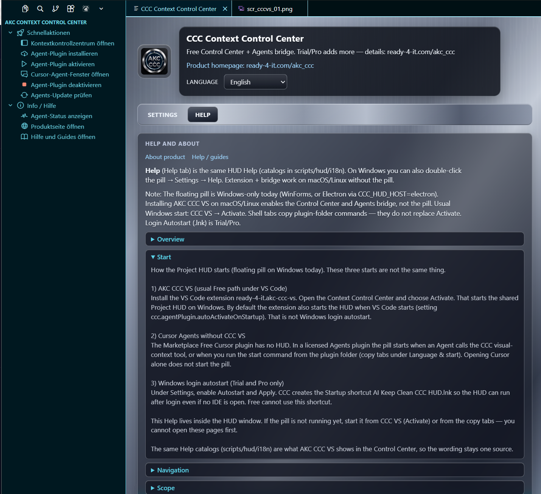Follow the Help / guides link
The image size is (541, 494).
pyautogui.click(x=210, y=157)
